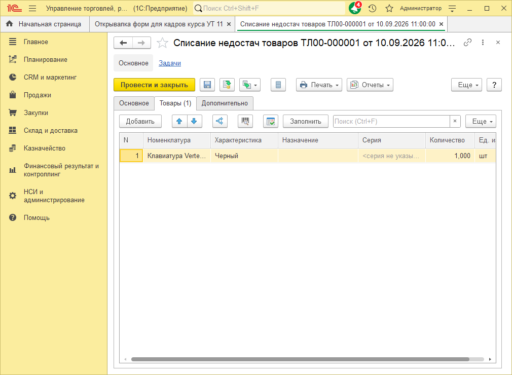The width and height of the screenshot is (512, 375).
Task: Open the Казначейство section
Action: point(45,148)
